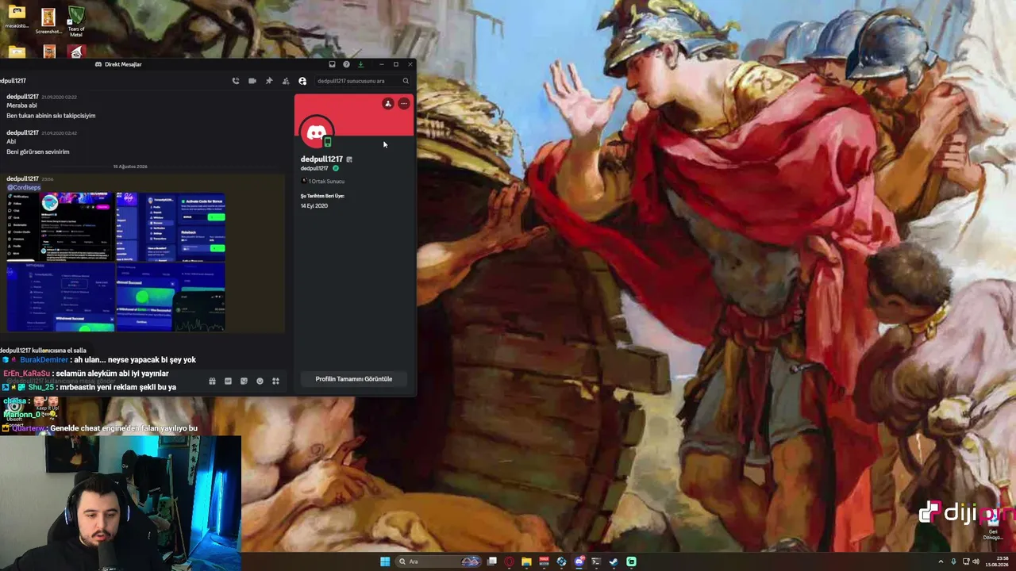Viewport: 1016px width, 571px height.
Task: Open the green app icon on taskbar
Action: (x=631, y=561)
